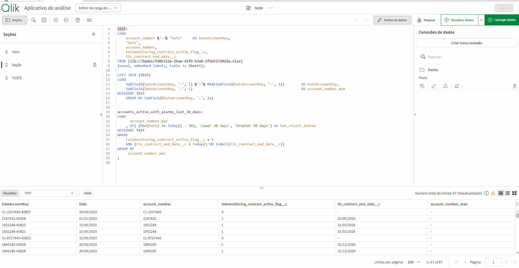Screen dimensions: 519x268
Task: Switch preview to grid view
Action: (514, 193)
